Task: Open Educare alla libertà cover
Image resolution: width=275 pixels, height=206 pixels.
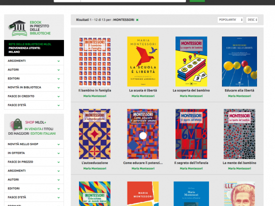Action: pos(239,61)
